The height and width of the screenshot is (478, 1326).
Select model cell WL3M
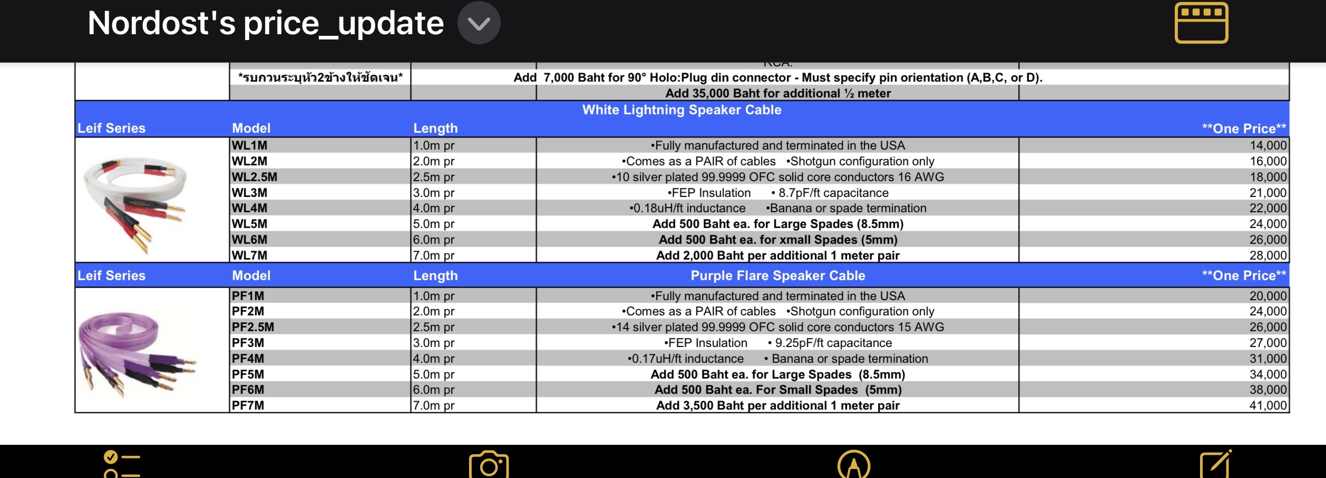[320, 193]
